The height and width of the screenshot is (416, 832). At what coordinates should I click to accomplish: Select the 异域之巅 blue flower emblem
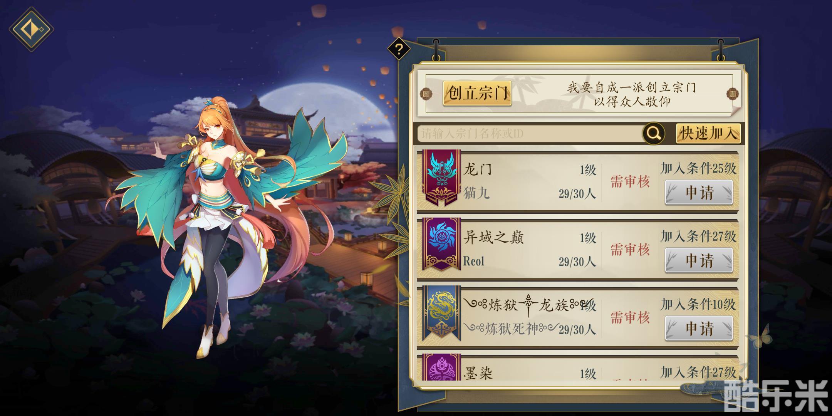click(441, 244)
